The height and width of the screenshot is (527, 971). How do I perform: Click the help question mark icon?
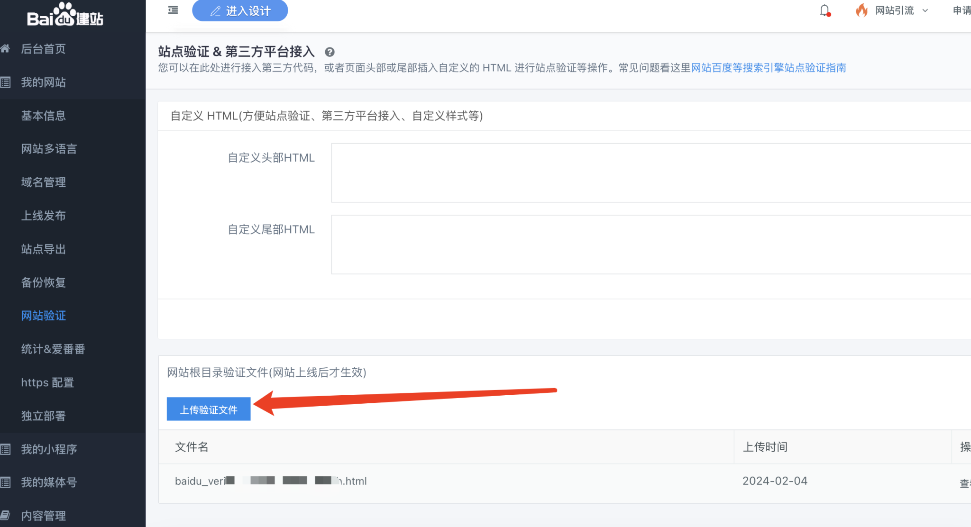330,52
